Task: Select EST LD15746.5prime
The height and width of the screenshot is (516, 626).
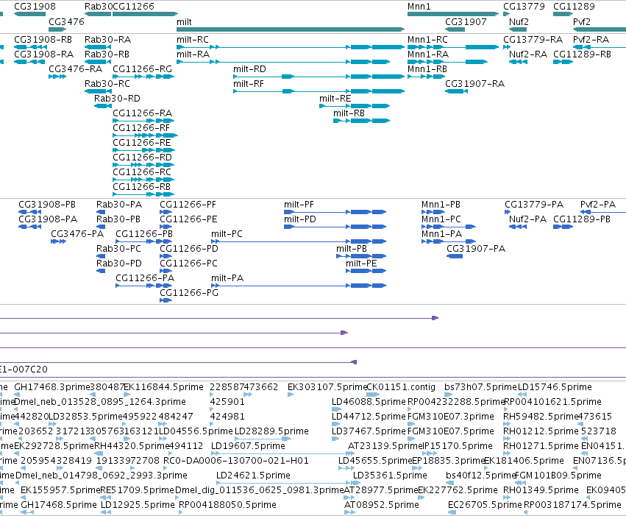Action: tap(522, 395)
